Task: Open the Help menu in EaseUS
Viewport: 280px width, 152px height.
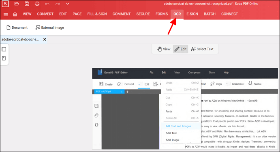Action: [x=226, y=73]
